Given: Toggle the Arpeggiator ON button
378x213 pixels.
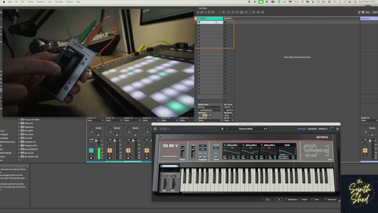Looking at the screenshot, I should [x=205, y=157].
